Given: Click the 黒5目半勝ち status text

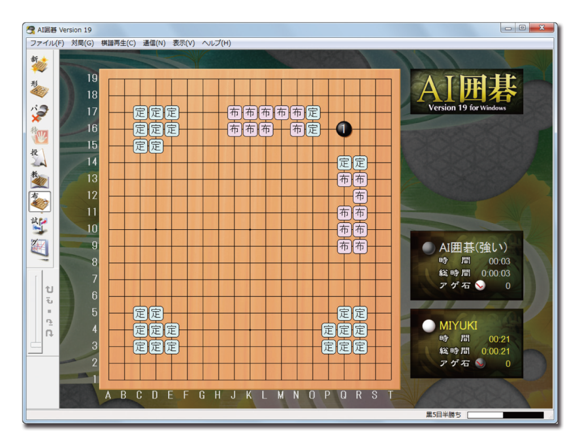Looking at the screenshot, I should (x=443, y=415).
